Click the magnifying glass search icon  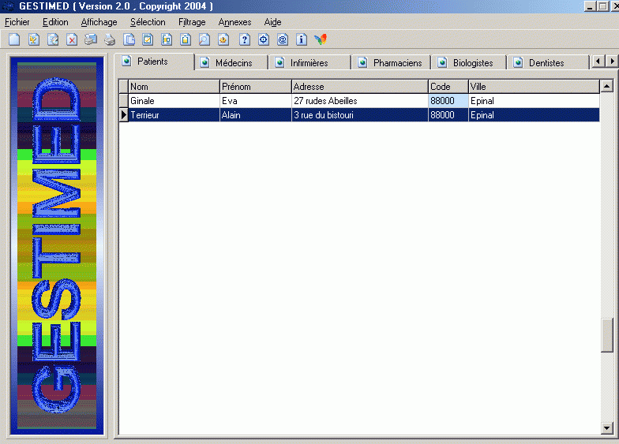pyautogui.click(x=204, y=39)
